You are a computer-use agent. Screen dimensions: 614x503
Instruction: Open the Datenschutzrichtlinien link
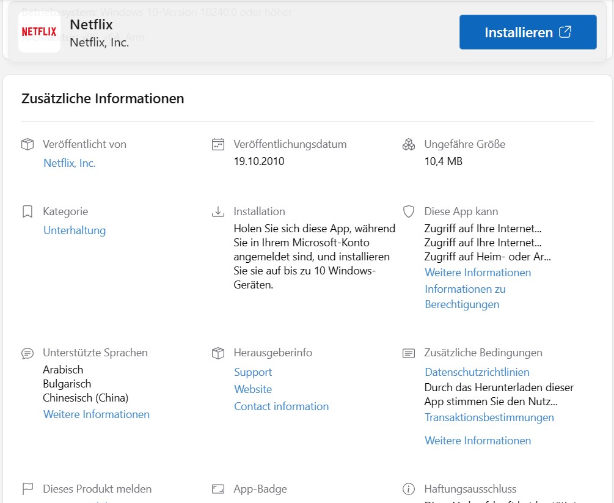(x=477, y=372)
